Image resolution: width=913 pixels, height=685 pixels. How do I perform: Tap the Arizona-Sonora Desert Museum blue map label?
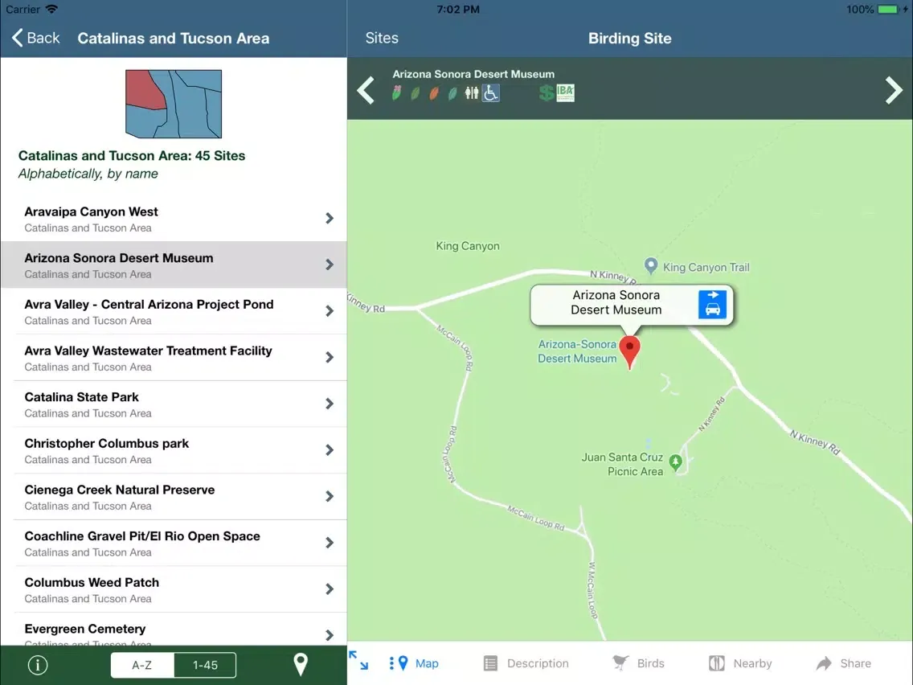coord(576,351)
